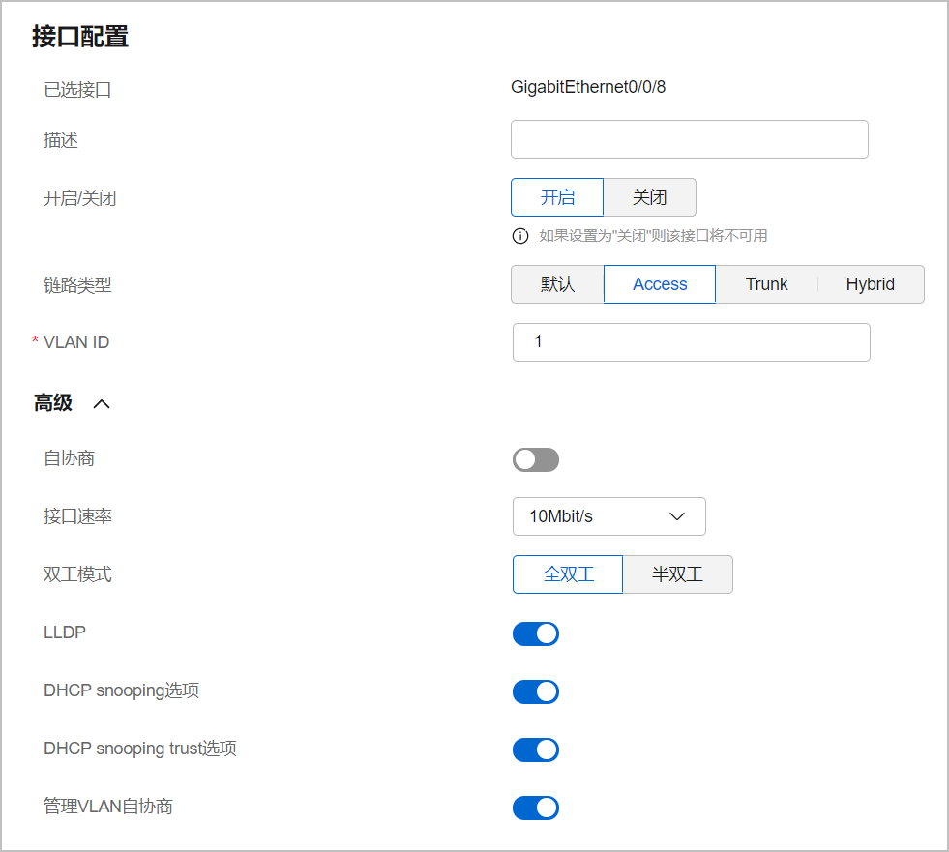Focus the 描述 text field

[x=690, y=139]
